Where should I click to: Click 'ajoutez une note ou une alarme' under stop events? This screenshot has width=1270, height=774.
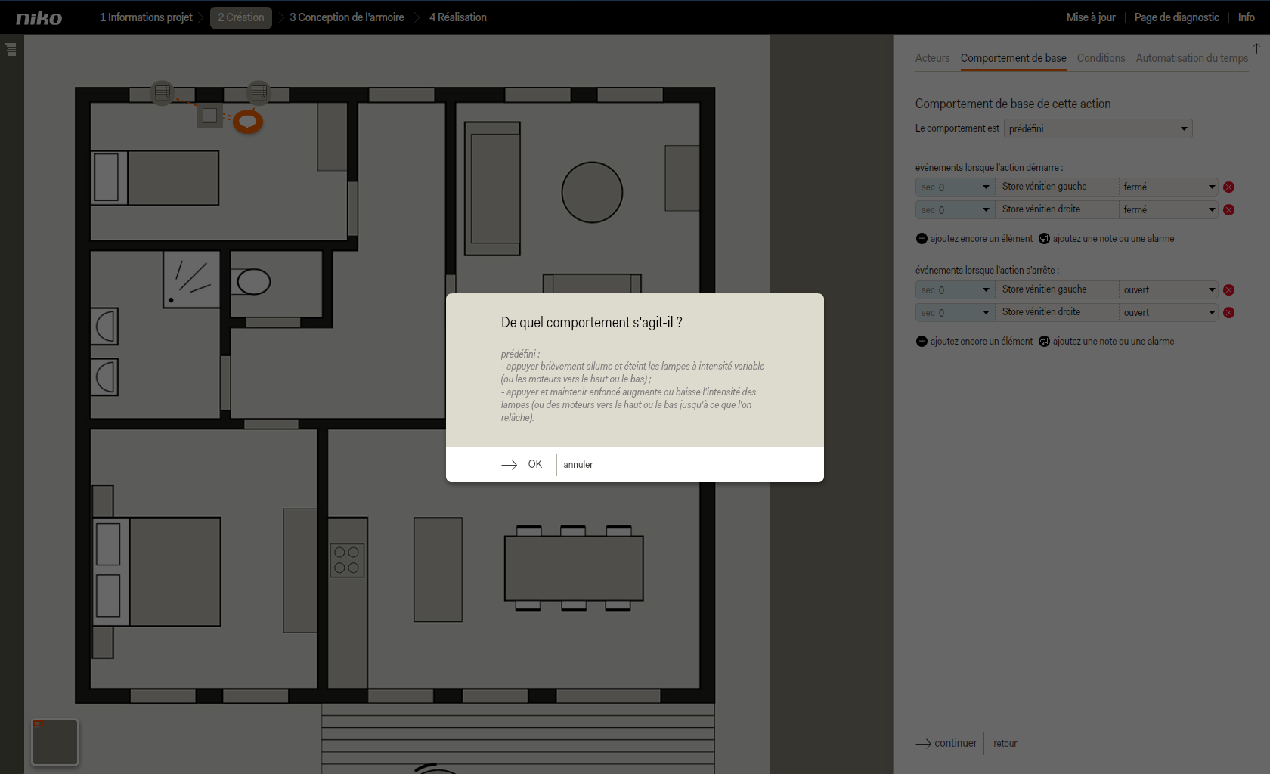coord(1114,342)
